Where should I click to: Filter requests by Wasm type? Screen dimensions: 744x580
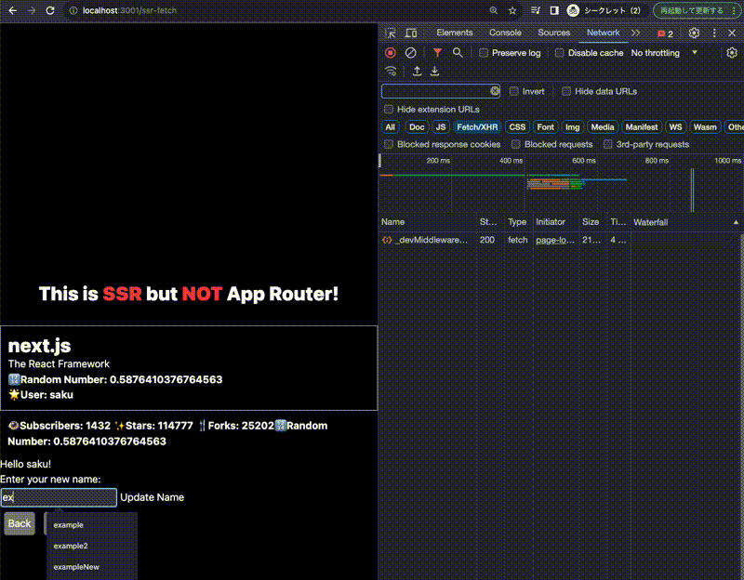point(705,127)
